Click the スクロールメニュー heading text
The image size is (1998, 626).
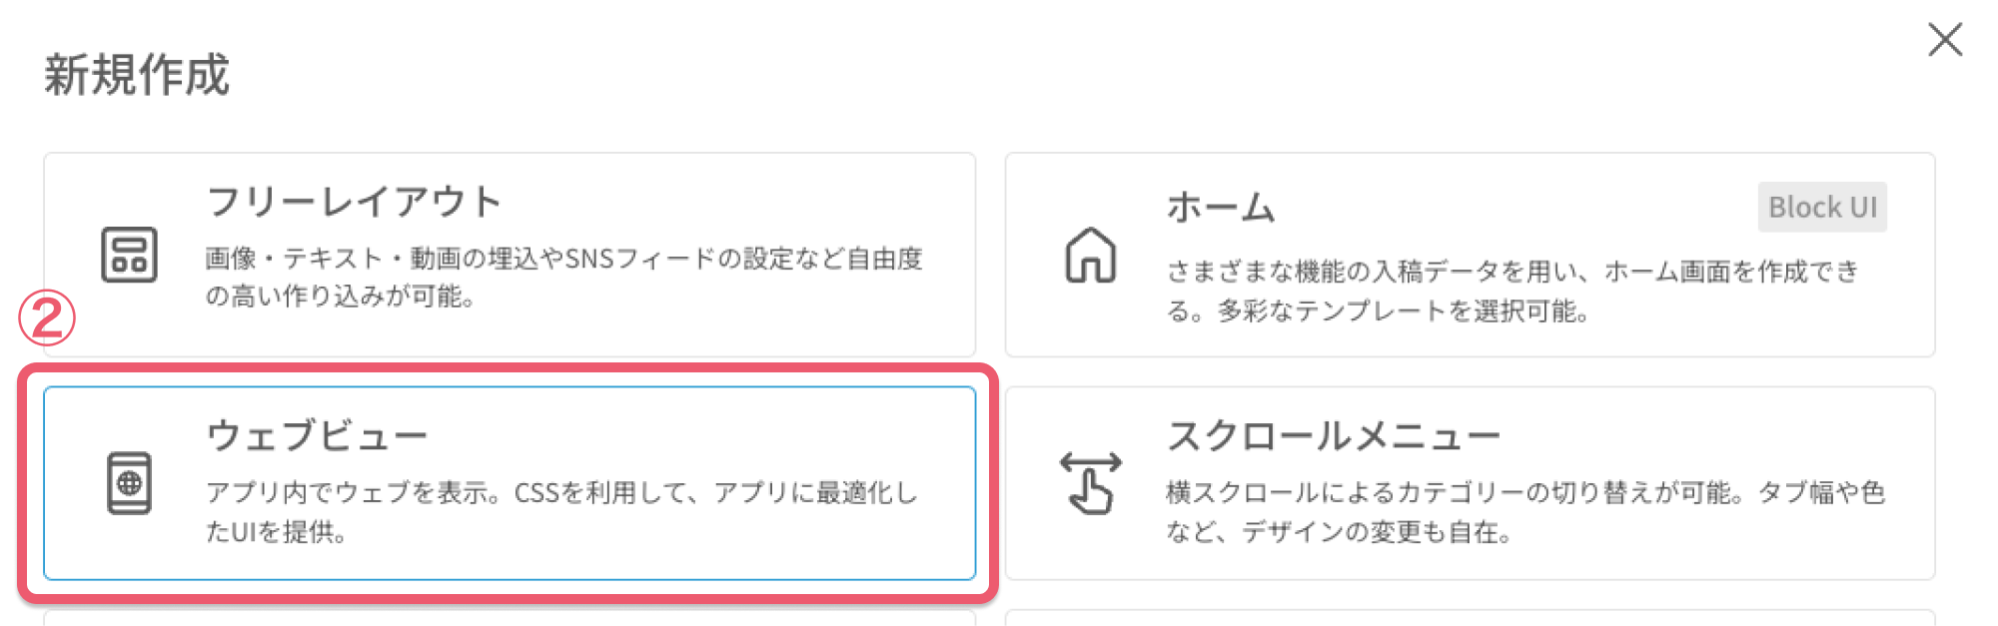coord(1334,435)
